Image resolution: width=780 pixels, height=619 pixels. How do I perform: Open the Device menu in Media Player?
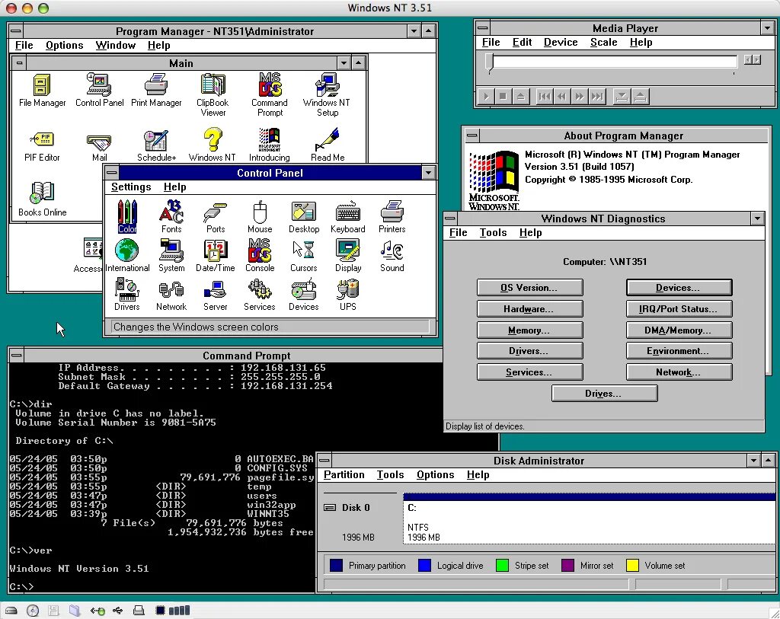point(561,43)
